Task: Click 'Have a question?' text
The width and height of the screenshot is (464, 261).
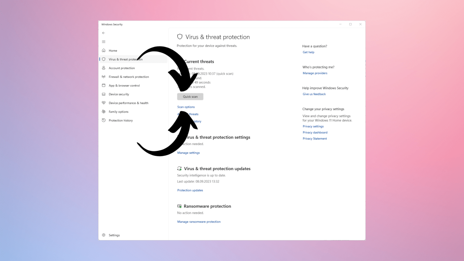Action: click(315, 46)
